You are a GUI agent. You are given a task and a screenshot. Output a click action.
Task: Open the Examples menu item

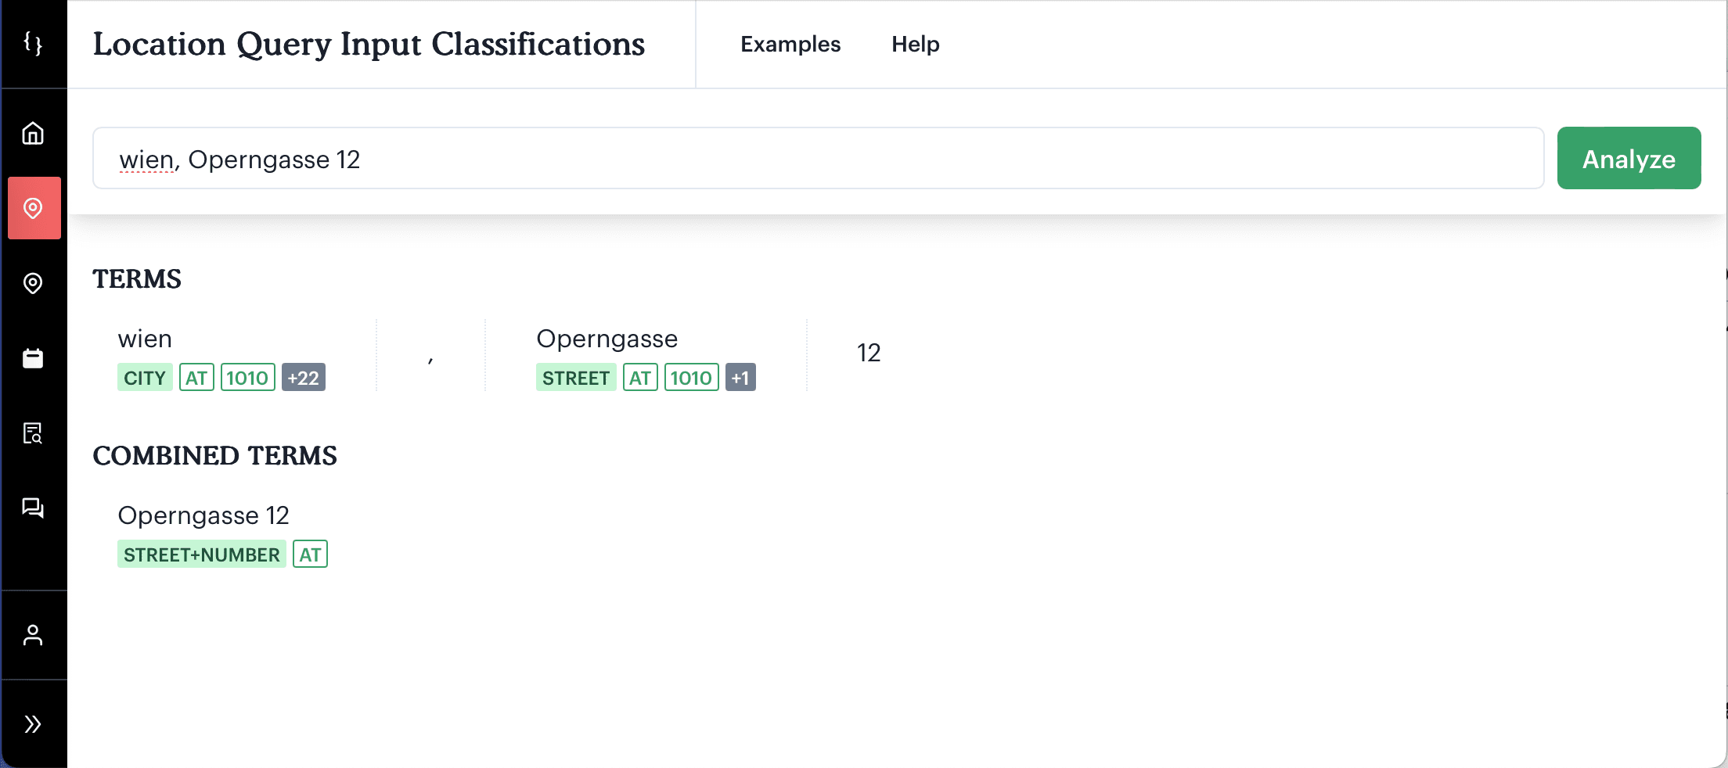click(x=790, y=44)
